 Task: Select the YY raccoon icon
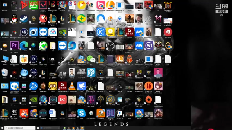53,86
